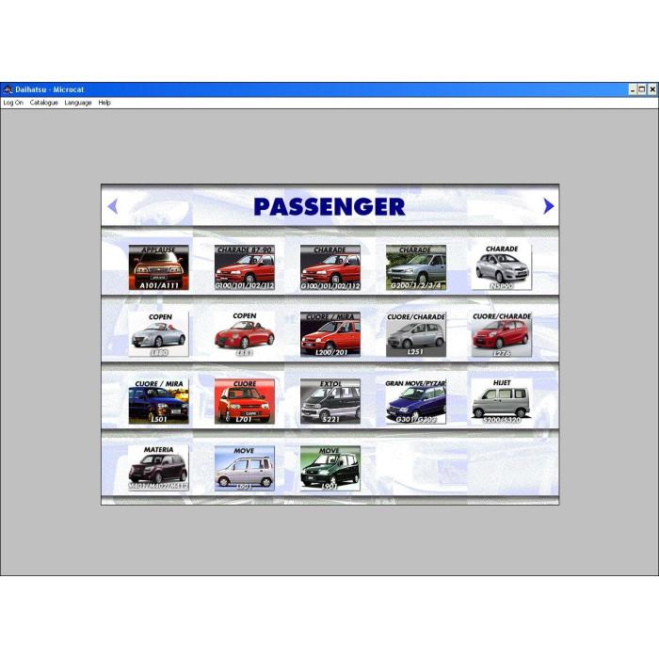
Task: Open the Cuore / Mira L501 tile
Action: pyautogui.click(x=158, y=401)
